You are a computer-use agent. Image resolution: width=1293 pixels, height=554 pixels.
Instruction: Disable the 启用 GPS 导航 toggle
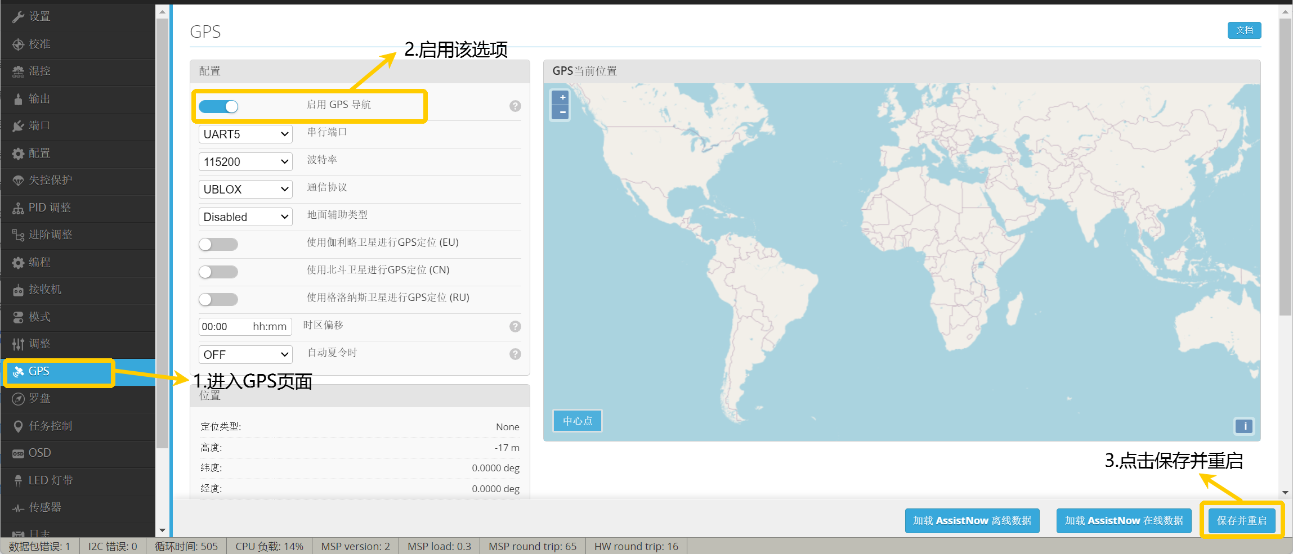coord(218,106)
